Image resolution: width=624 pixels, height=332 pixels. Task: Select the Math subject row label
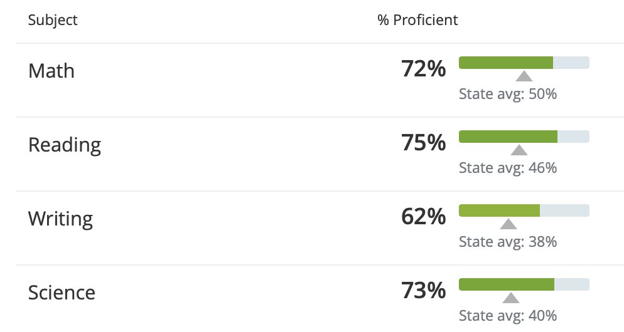click(x=51, y=71)
